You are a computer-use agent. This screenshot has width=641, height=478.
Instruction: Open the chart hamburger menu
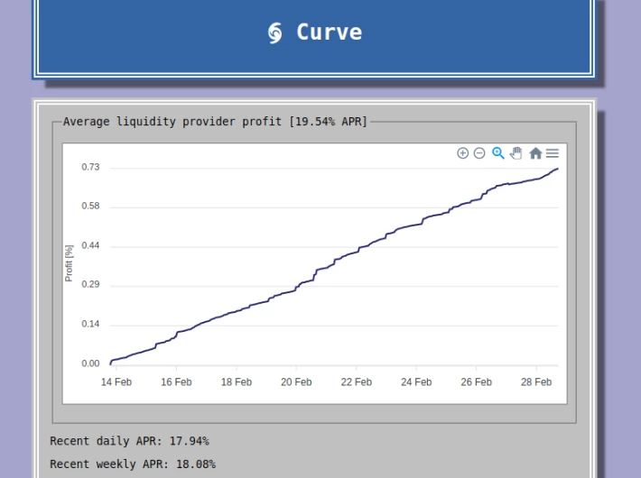(x=553, y=153)
